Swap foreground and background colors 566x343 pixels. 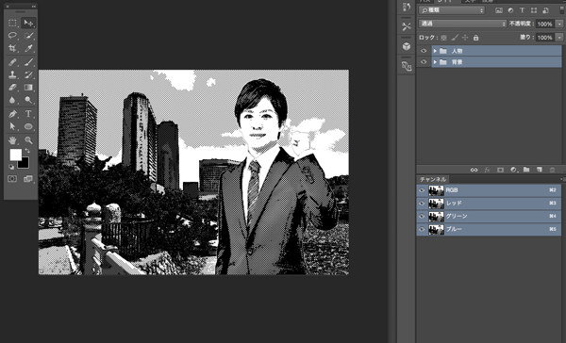(x=27, y=151)
